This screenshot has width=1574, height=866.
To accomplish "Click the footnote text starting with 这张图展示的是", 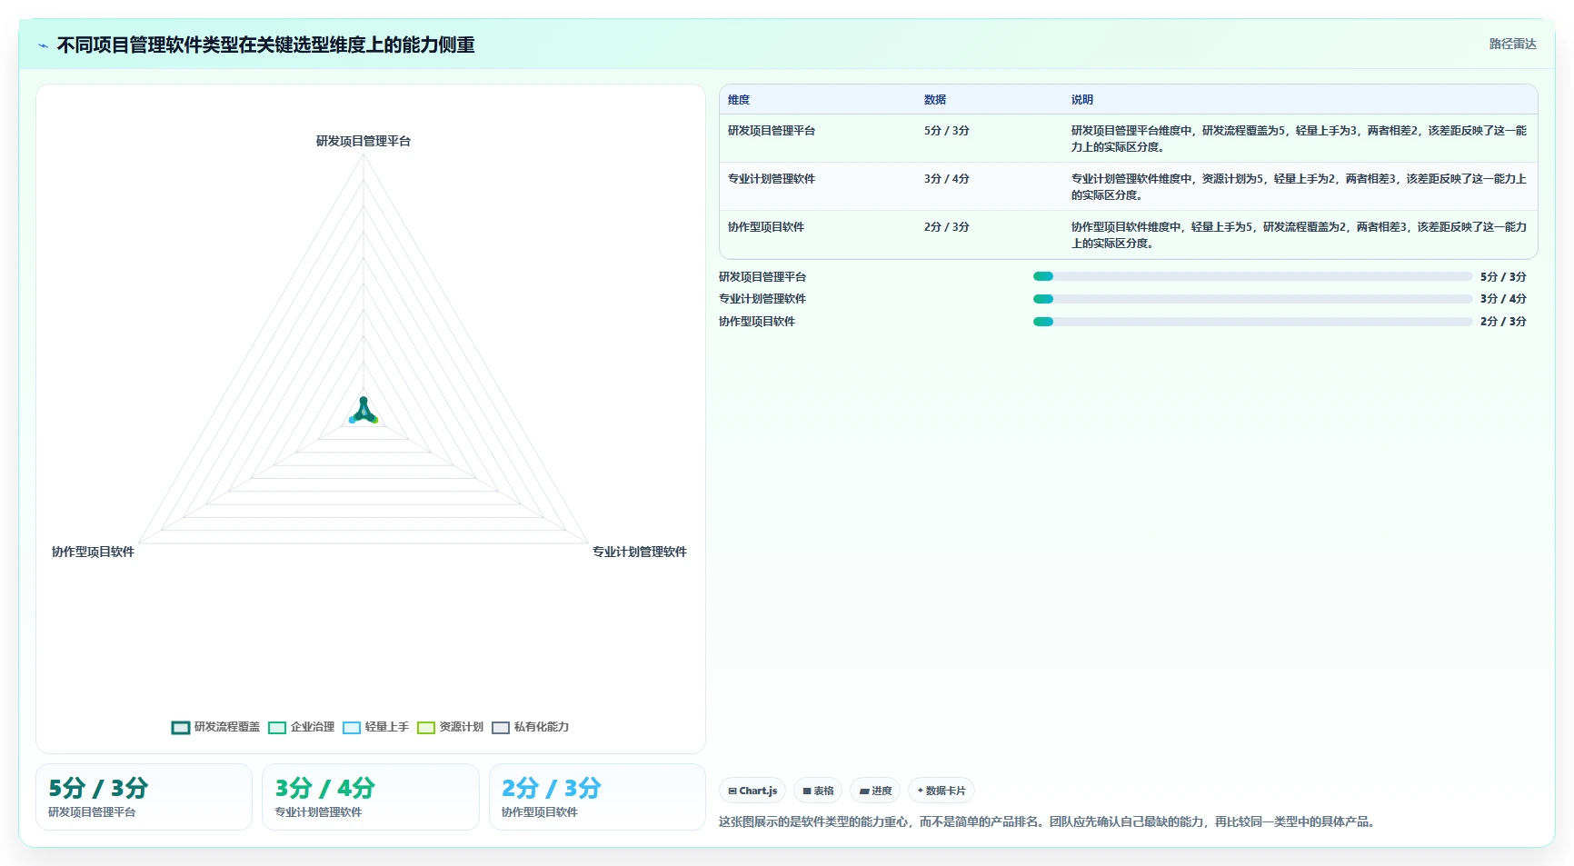I will click(1049, 821).
